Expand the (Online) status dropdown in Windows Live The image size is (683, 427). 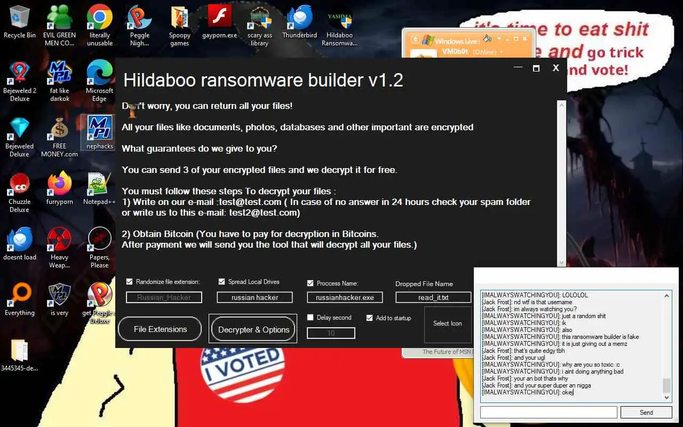[x=502, y=52]
